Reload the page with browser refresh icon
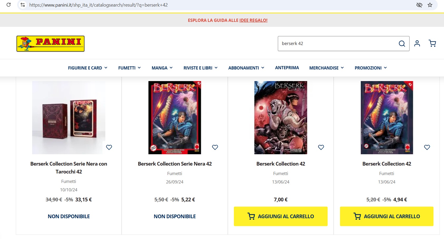This screenshot has width=444, height=239. click(8, 5)
